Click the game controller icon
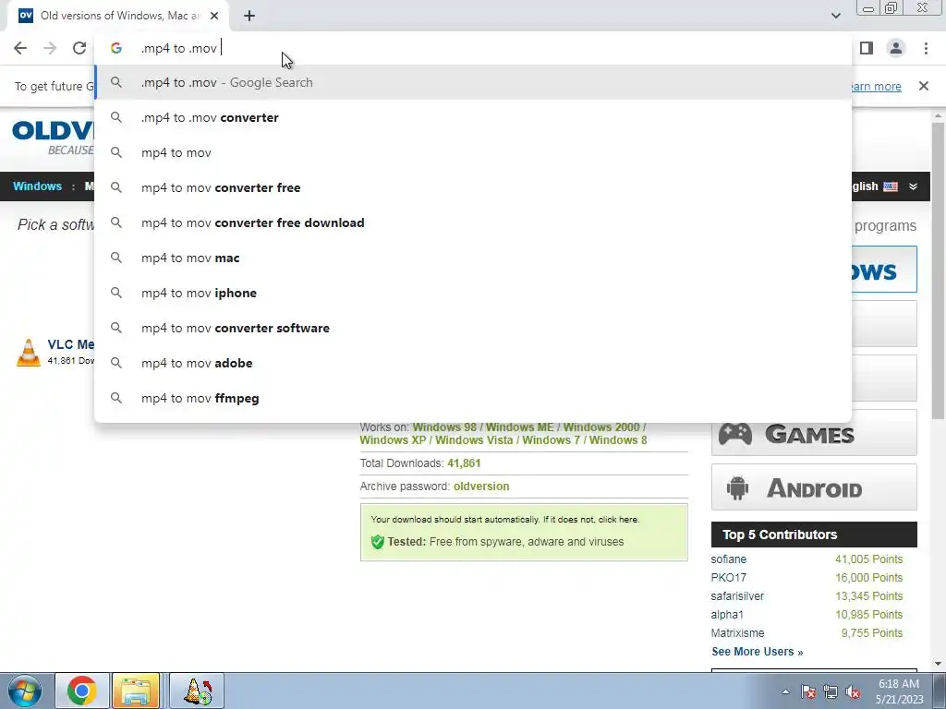The image size is (946, 709). pyautogui.click(x=734, y=434)
